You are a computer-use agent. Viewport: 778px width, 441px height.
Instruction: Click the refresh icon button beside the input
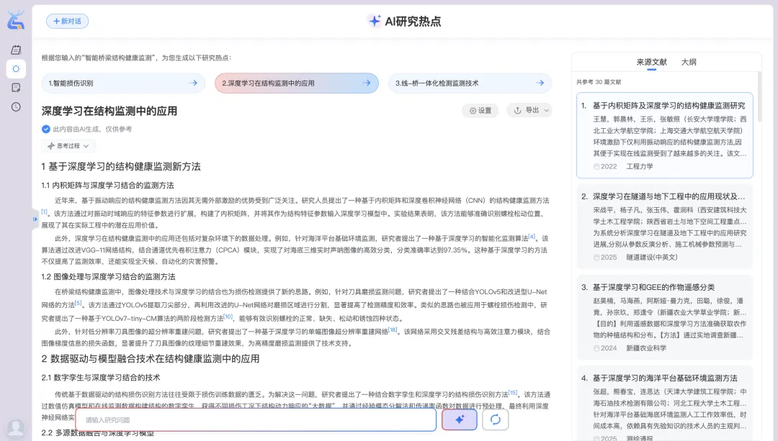[x=496, y=419]
